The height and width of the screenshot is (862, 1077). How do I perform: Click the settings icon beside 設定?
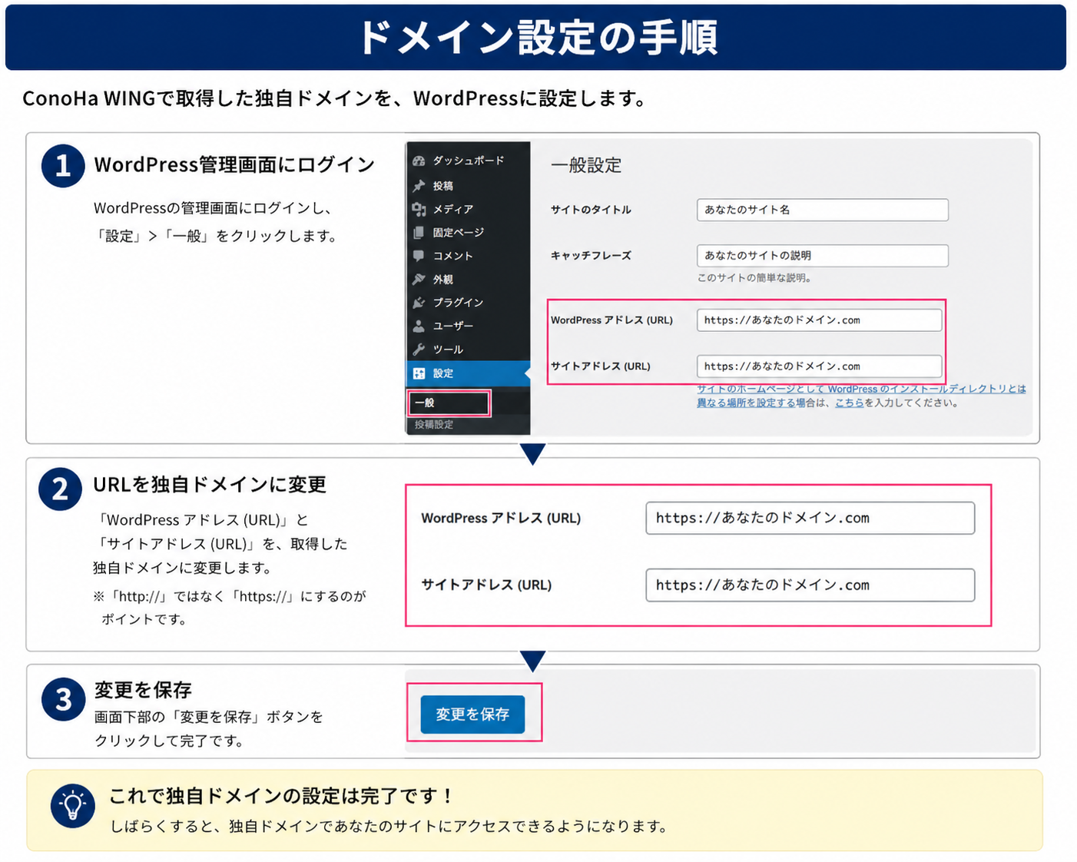[x=419, y=373]
